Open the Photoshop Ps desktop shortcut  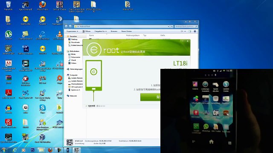click(x=26, y=50)
